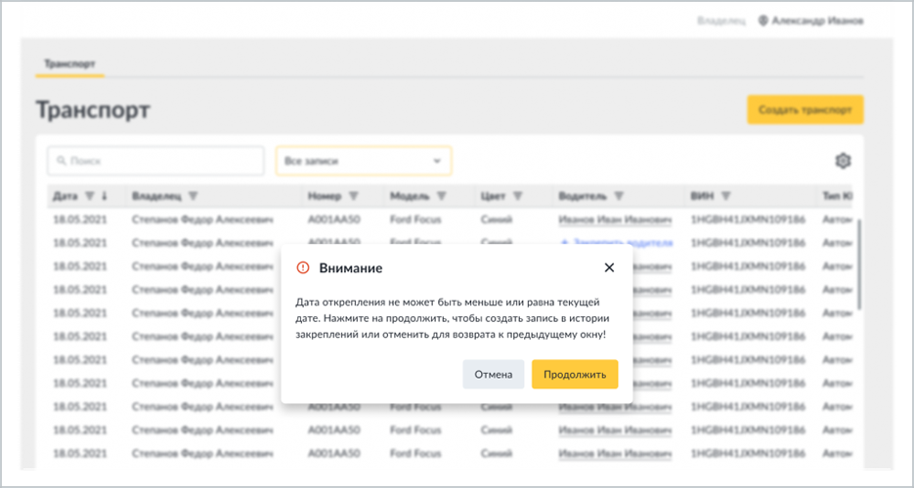Open the filter on the Водитель column
The height and width of the screenshot is (488, 914).
click(x=619, y=196)
